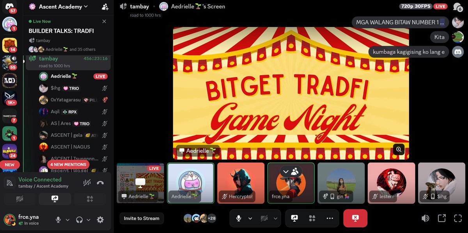Open the Trader's Code server icon

coord(9,116)
